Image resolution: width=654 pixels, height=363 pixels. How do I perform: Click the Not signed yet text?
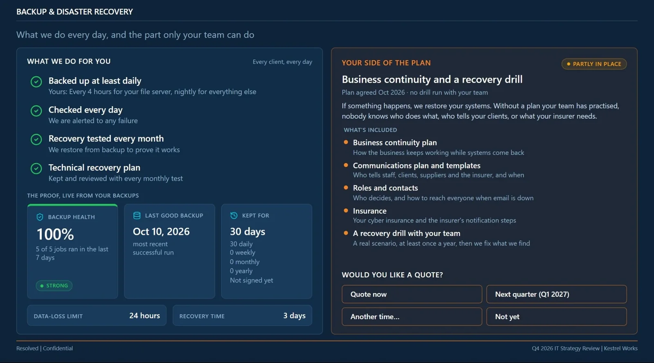pos(251,280)
